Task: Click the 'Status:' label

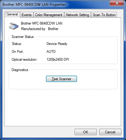Action: (17, 44)
